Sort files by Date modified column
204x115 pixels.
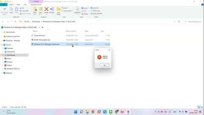coord(71,31)
